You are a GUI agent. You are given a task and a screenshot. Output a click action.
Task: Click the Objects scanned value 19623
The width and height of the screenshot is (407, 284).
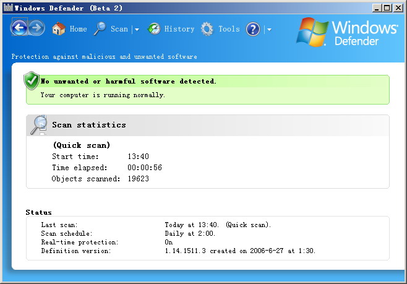(x=138, y=179)
